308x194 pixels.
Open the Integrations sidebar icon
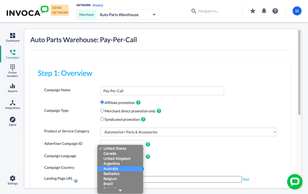13,105
